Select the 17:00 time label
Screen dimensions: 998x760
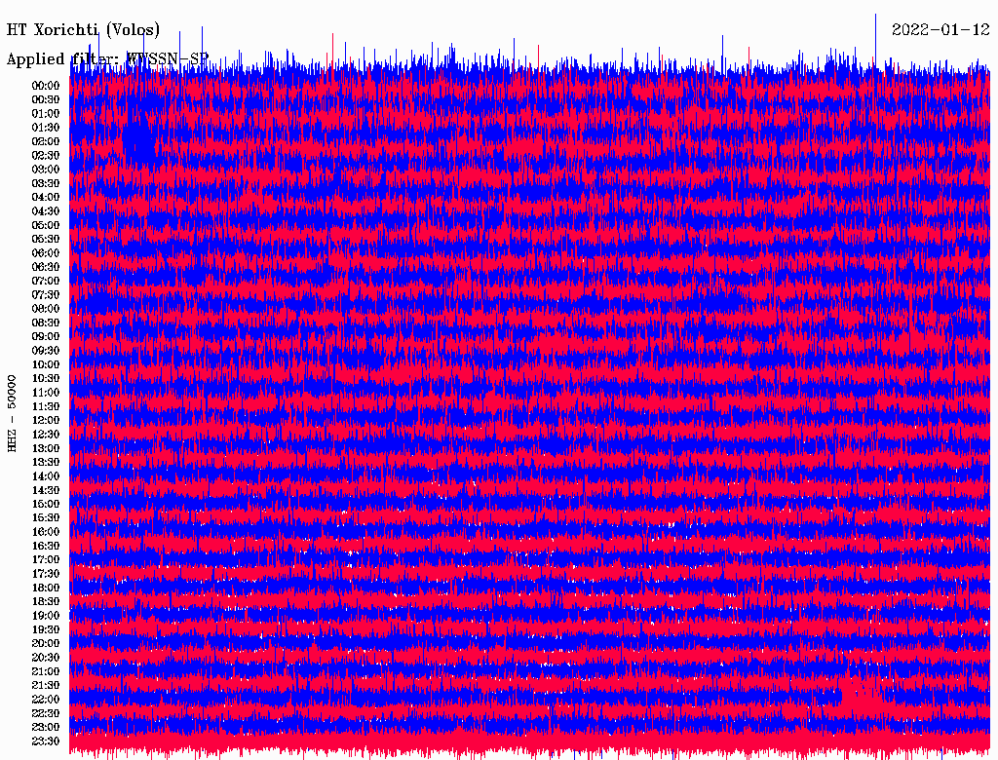(46, 560)
